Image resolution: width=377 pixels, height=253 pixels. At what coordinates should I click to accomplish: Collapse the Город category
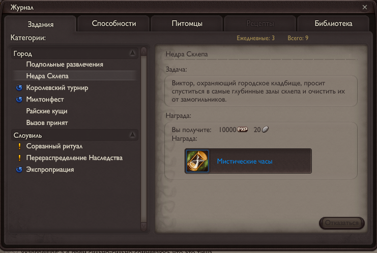click(132, 53)
